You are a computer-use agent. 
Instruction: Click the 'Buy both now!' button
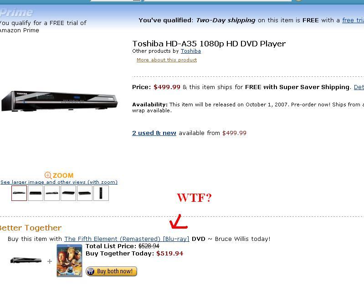[x=112, y=271]
